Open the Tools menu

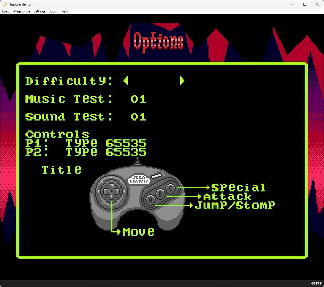point(53,11)
